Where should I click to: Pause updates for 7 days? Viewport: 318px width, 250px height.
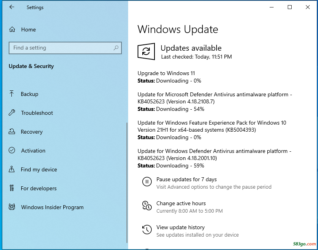(186, 179)
